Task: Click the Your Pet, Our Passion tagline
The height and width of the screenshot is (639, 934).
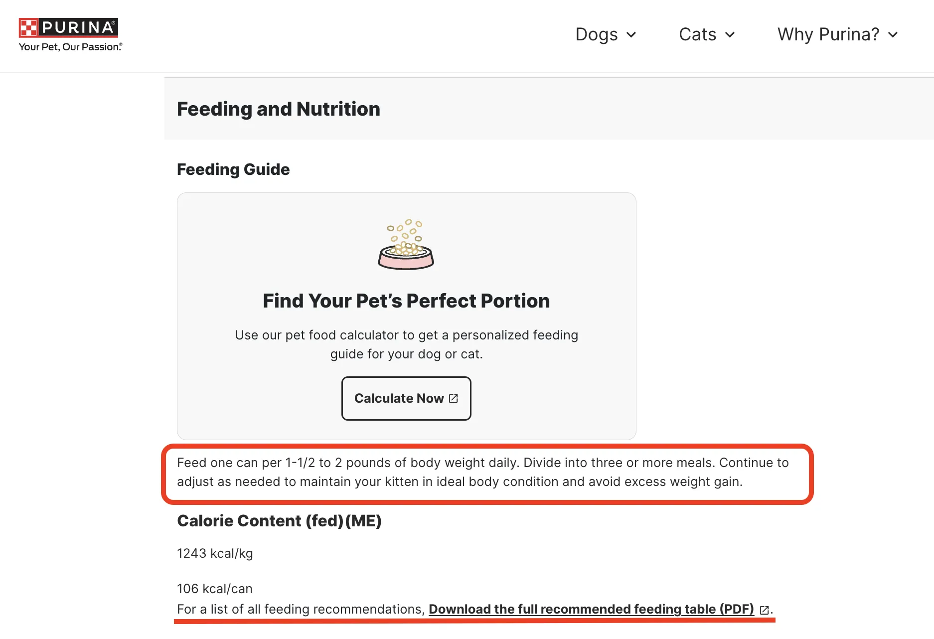Action: coord(70,47)
